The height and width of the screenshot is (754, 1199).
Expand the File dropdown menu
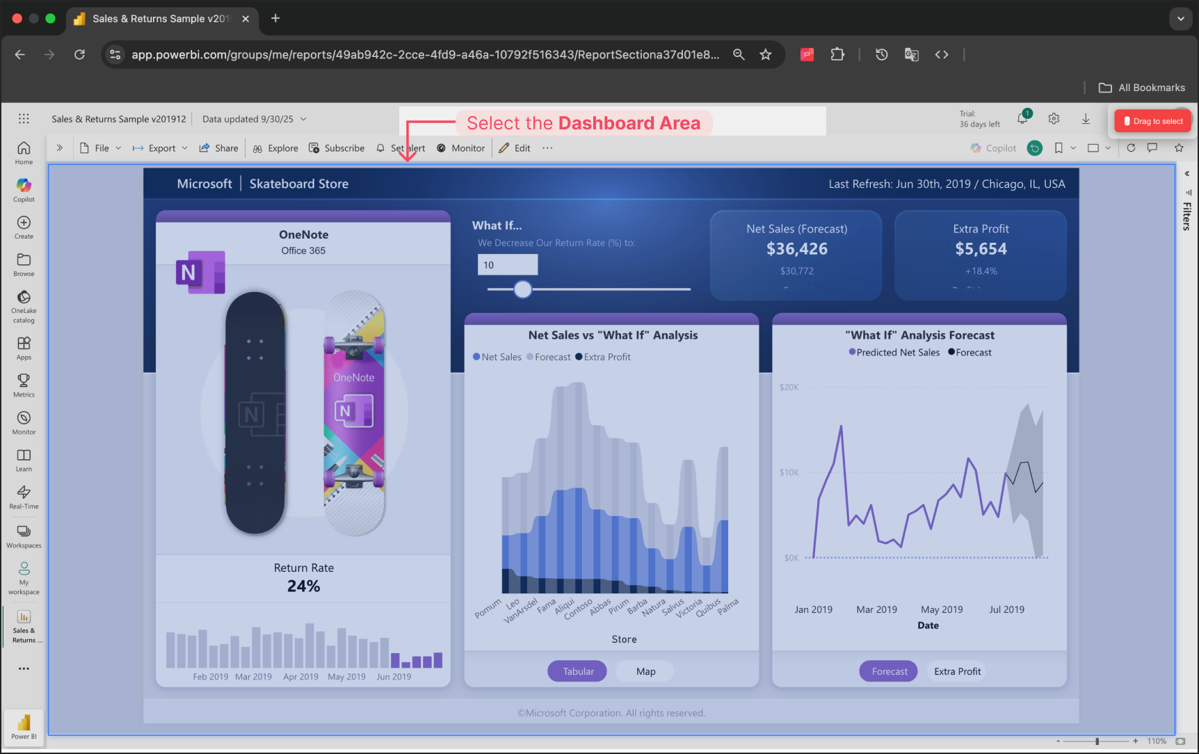[102, 148]
